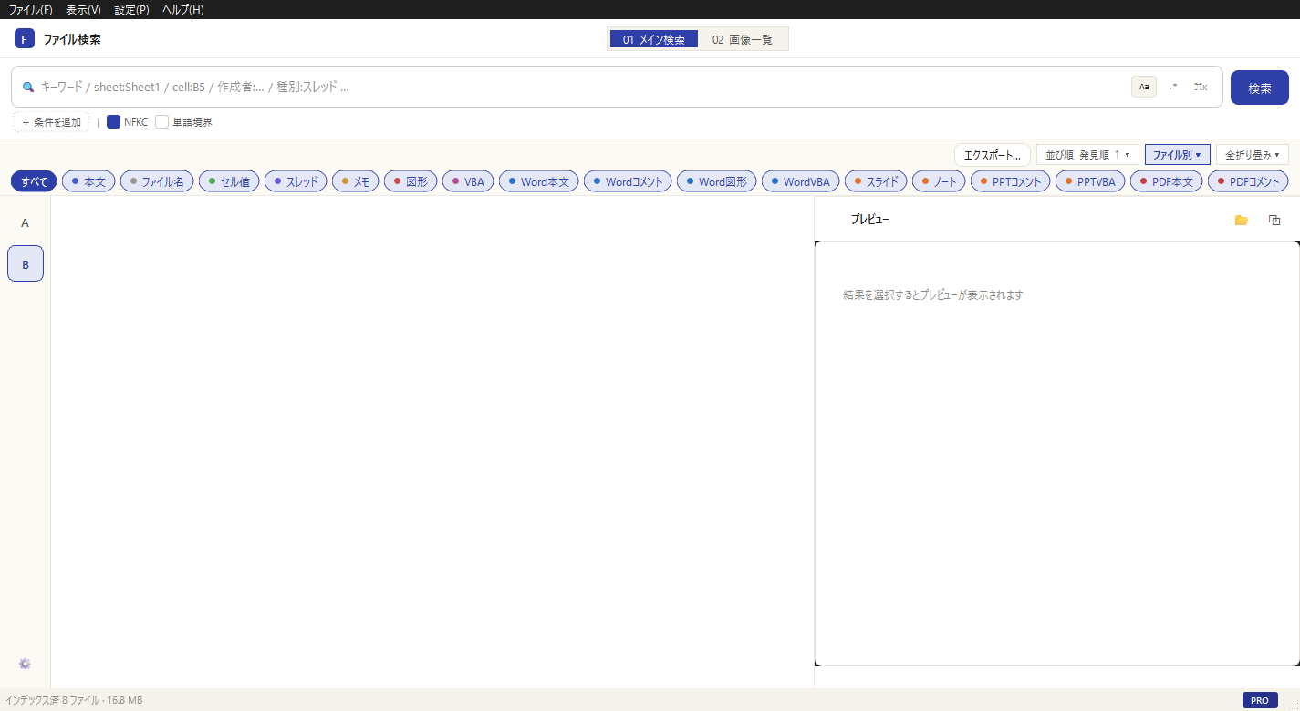Open the ヘルプ(H) menu
Viewport: 1300px width, 711px height.
click(182, 10)
